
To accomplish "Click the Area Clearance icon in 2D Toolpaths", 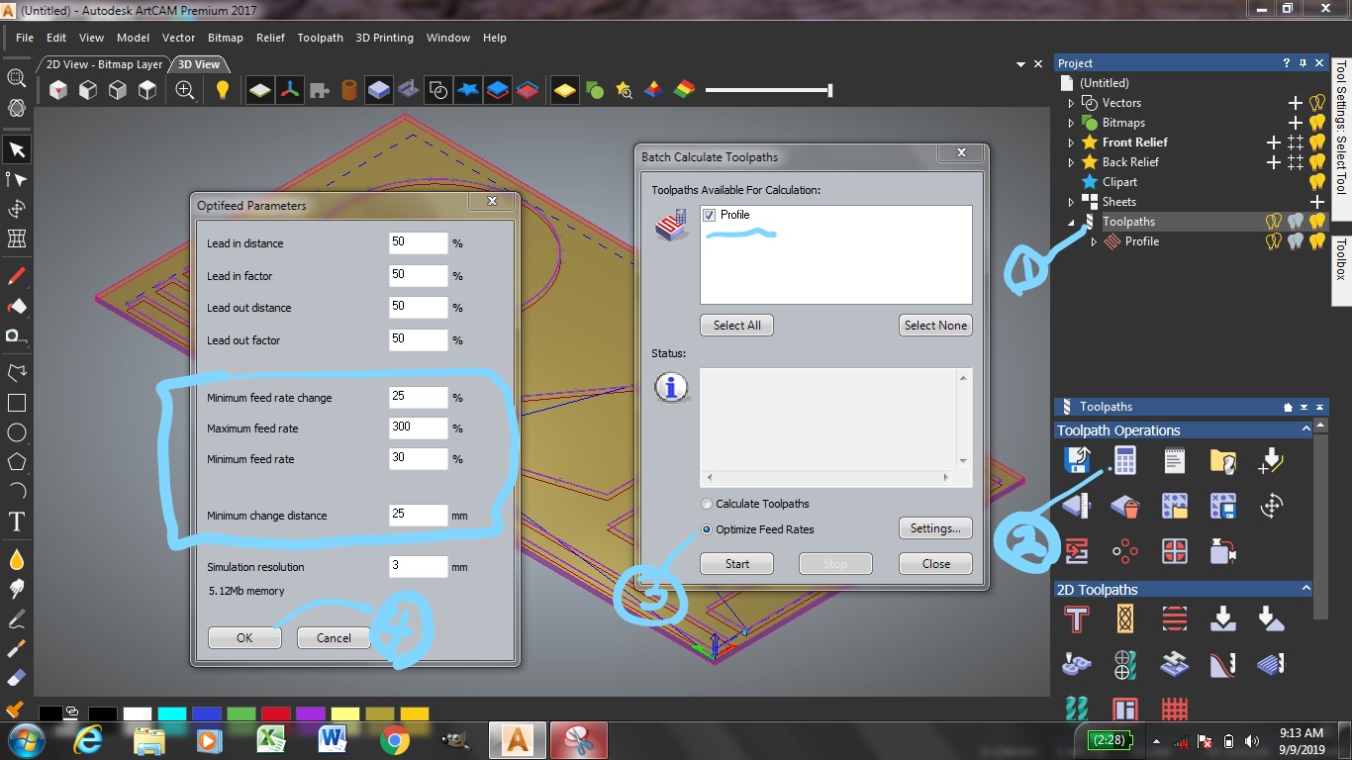I will [1175, 619].
